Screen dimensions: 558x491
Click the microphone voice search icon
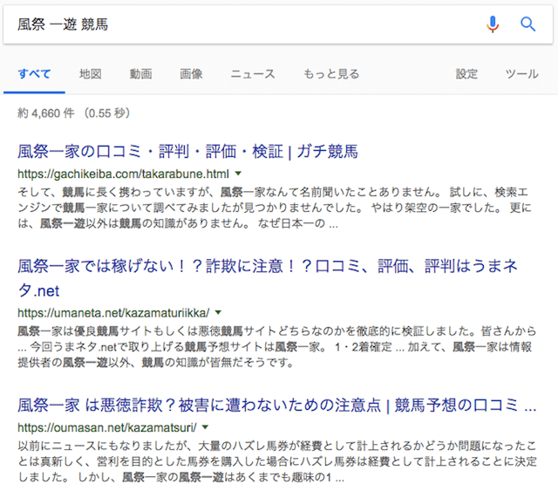493,24
